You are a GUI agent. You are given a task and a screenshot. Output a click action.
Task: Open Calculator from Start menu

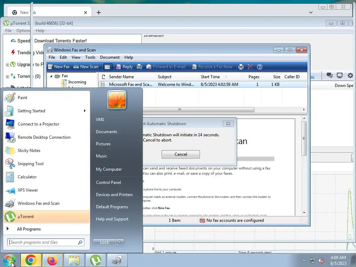(47, 177)
